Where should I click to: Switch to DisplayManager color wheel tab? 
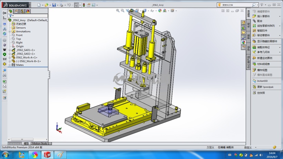[x=28, y=11]
